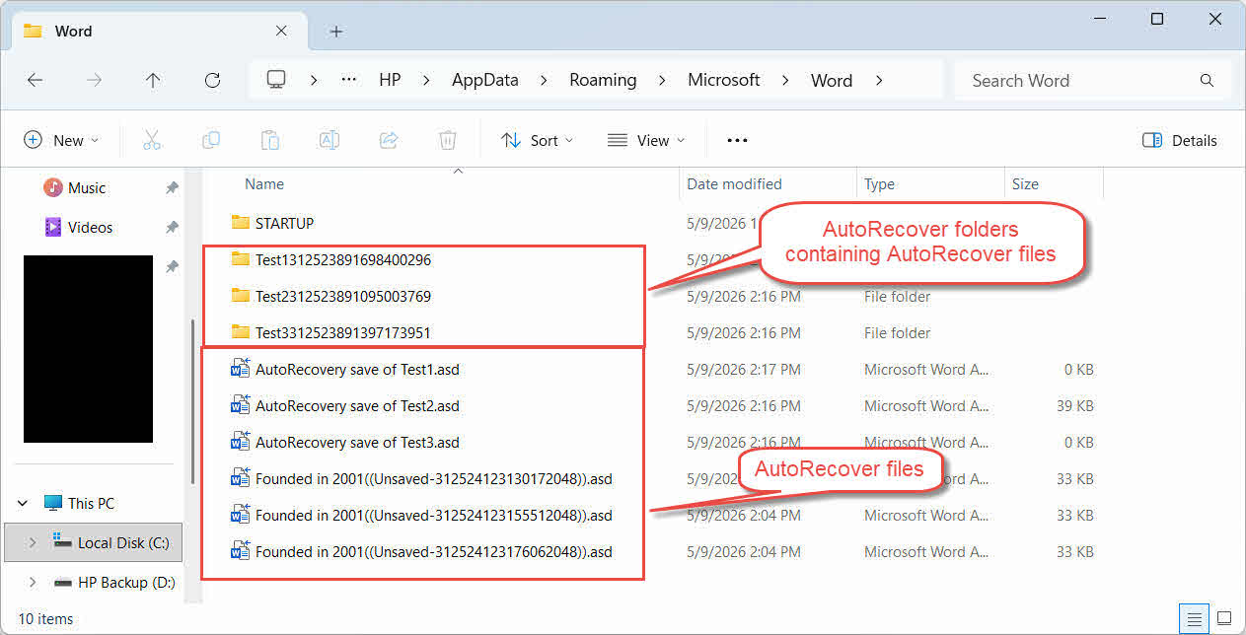The height and width of the screenshot is (635, 1246).
Task: Click the Rename icon in toolbar
Action: coord(329,140)
